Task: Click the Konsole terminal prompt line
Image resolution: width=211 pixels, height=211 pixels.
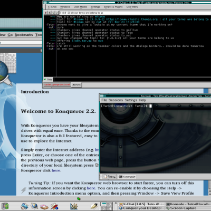Action: [126, 106]
